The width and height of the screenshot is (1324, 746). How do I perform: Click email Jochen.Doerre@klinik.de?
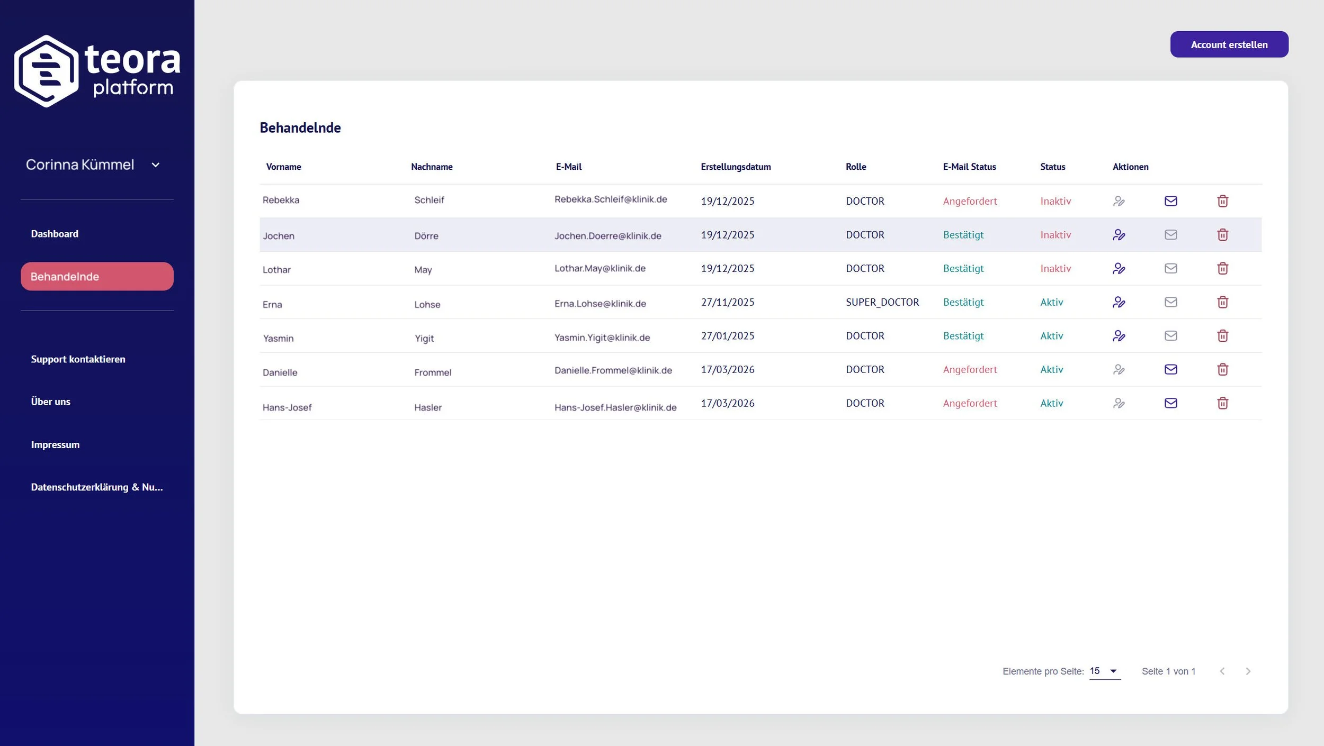[607, 236]
